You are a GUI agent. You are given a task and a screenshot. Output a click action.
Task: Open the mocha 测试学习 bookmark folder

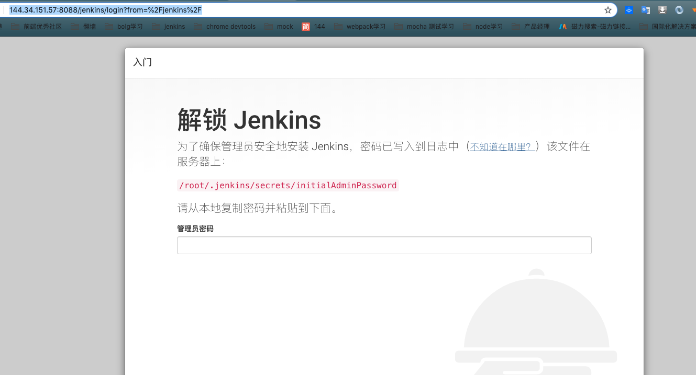point(429,26)
